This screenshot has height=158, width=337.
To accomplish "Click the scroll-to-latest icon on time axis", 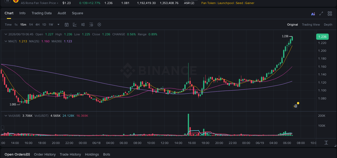I will (x=326, y=143).
